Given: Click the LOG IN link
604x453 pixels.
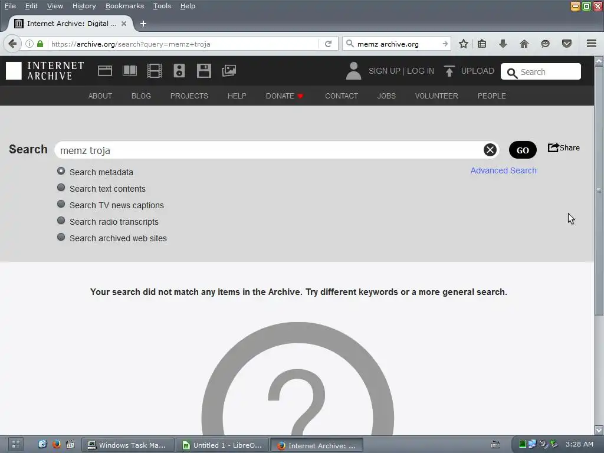Looking at the screenshot, I should [420, 71].
